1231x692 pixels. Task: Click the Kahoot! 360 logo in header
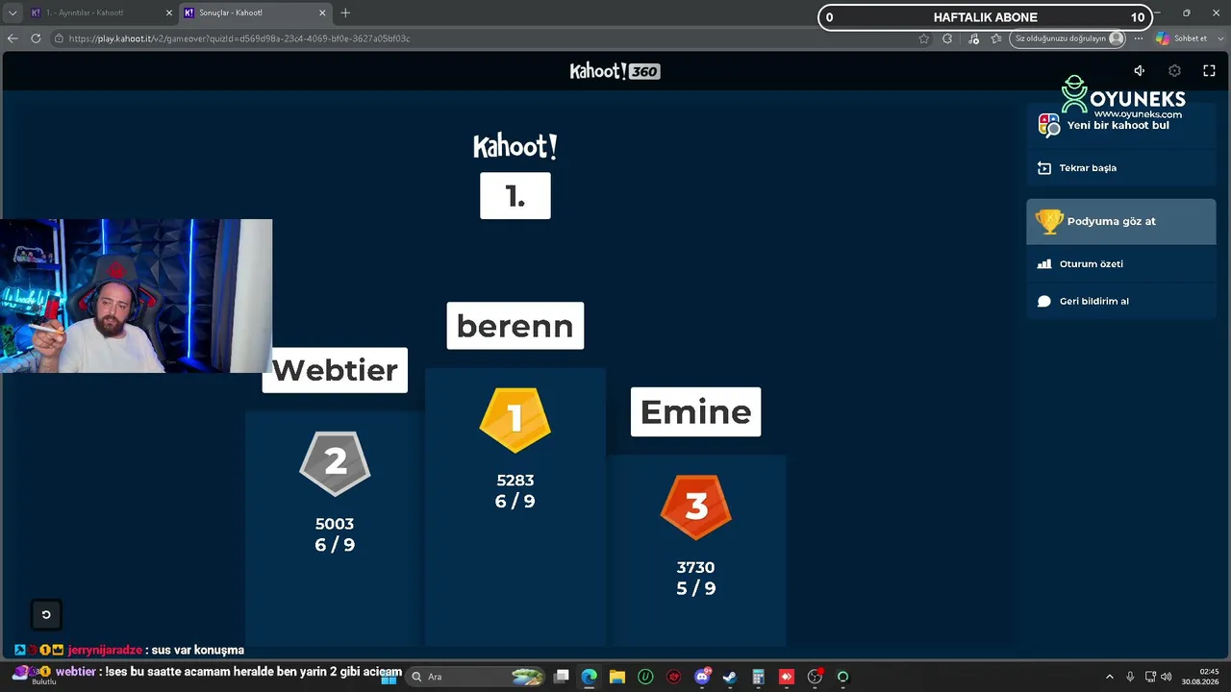click(615, 71)
